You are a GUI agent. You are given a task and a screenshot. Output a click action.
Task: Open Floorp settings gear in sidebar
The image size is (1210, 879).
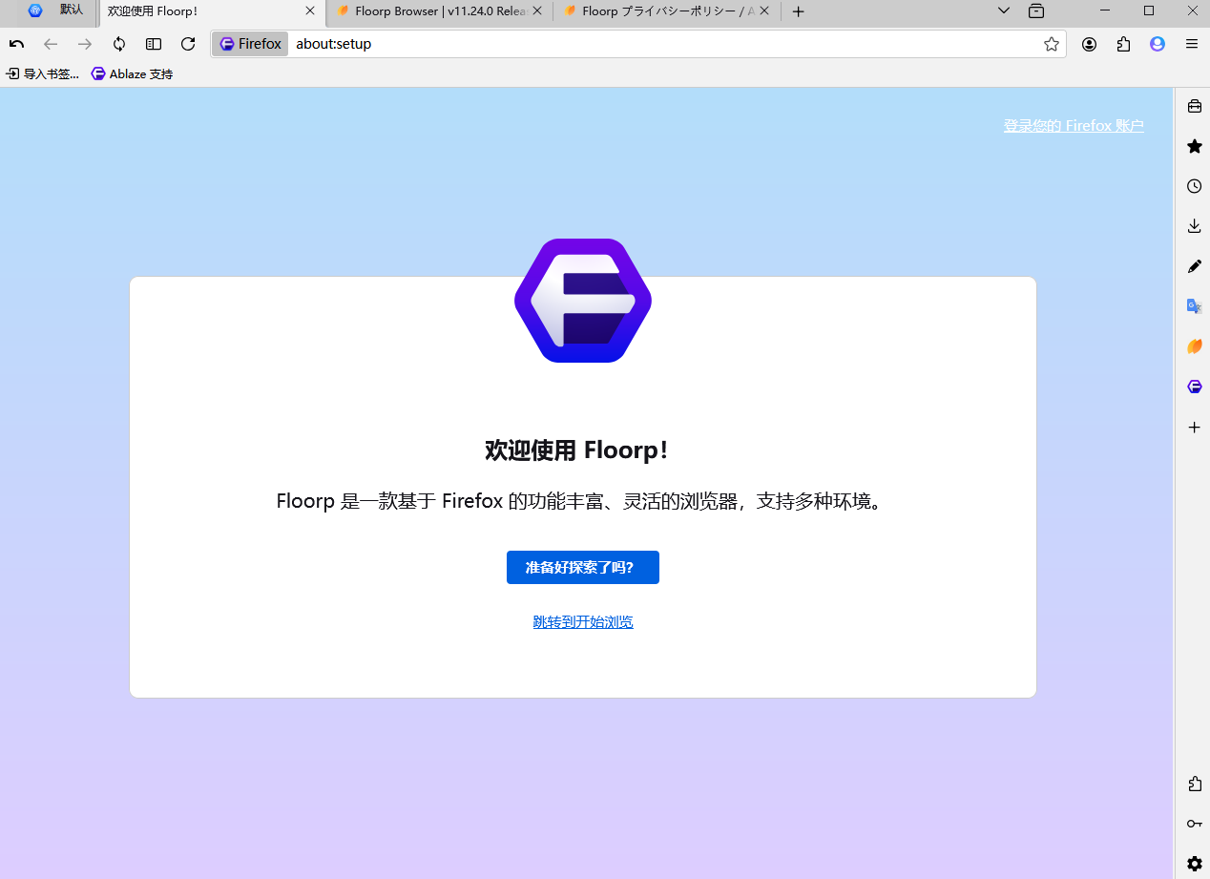coord(1194,863)
